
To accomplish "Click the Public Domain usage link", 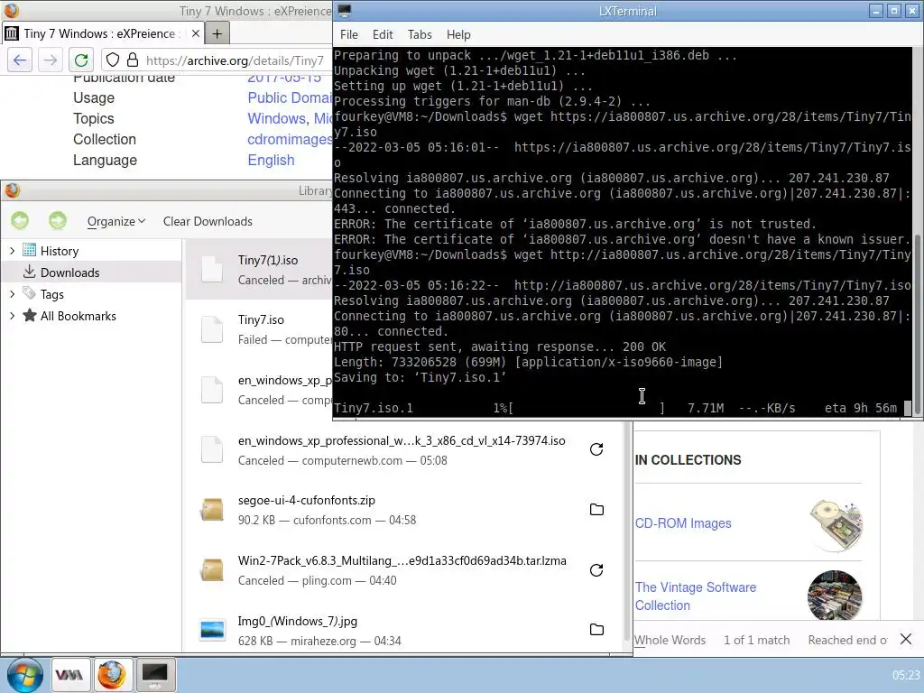I will (x=290, y=97).
